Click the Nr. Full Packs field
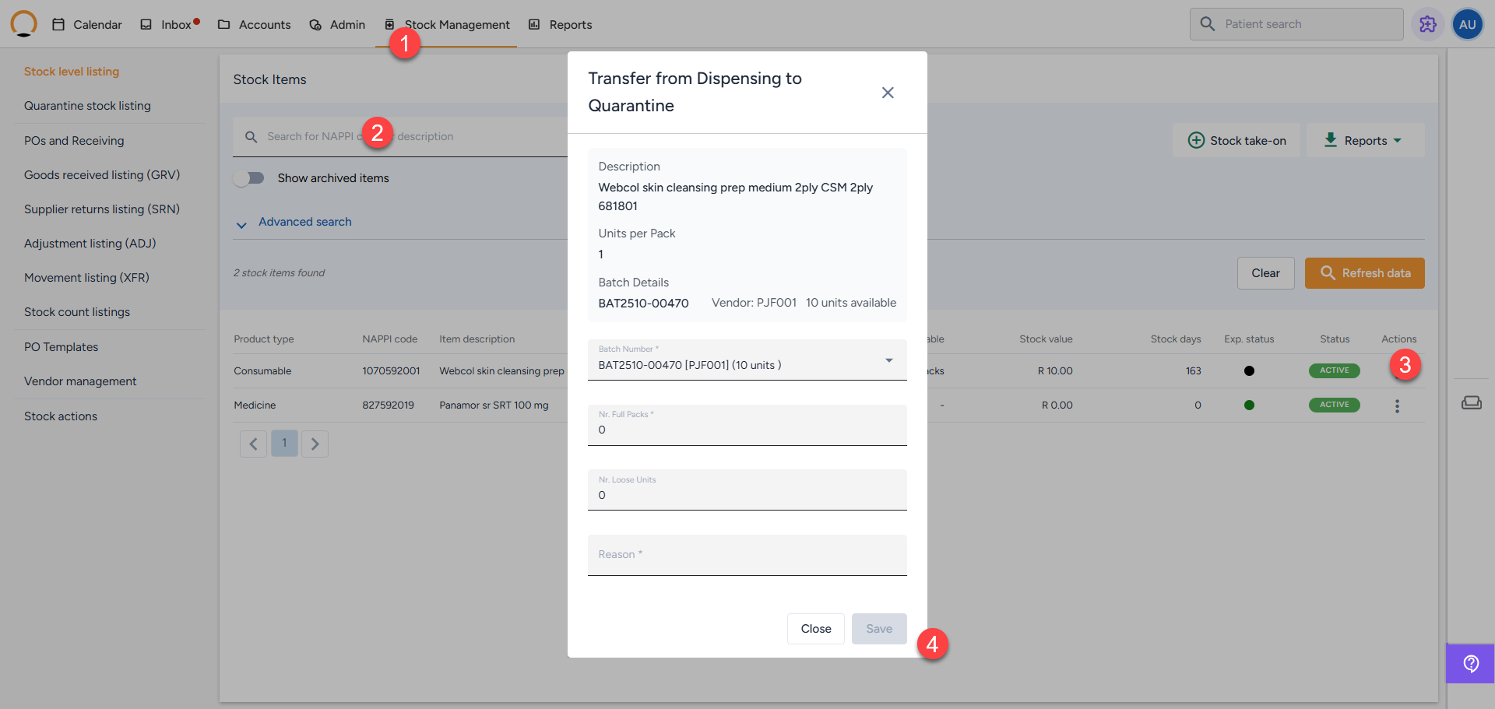Viewport: 1495px width, 709px height. 747,426
